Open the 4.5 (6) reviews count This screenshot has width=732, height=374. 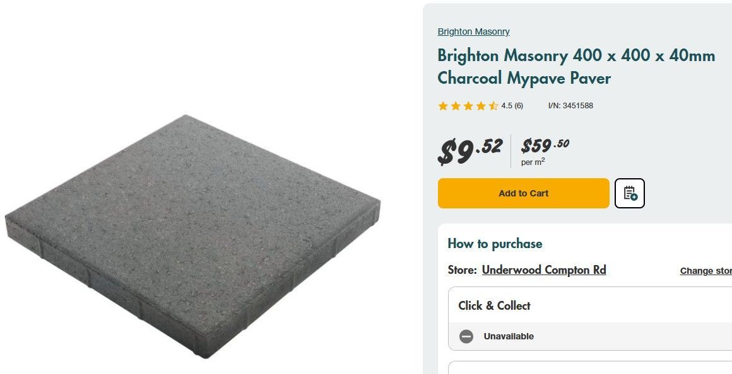pos(512,106)
